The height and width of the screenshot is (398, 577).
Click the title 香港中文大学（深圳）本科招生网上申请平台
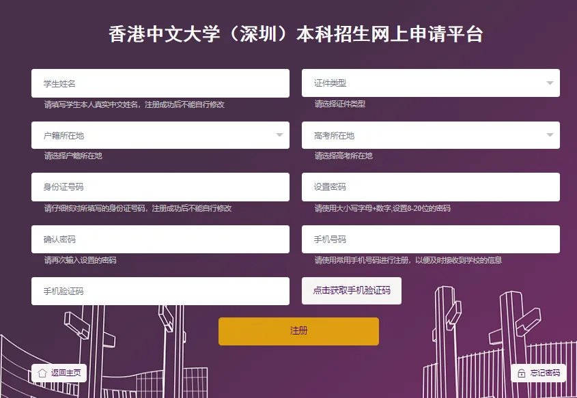click(x=296, y=34)
